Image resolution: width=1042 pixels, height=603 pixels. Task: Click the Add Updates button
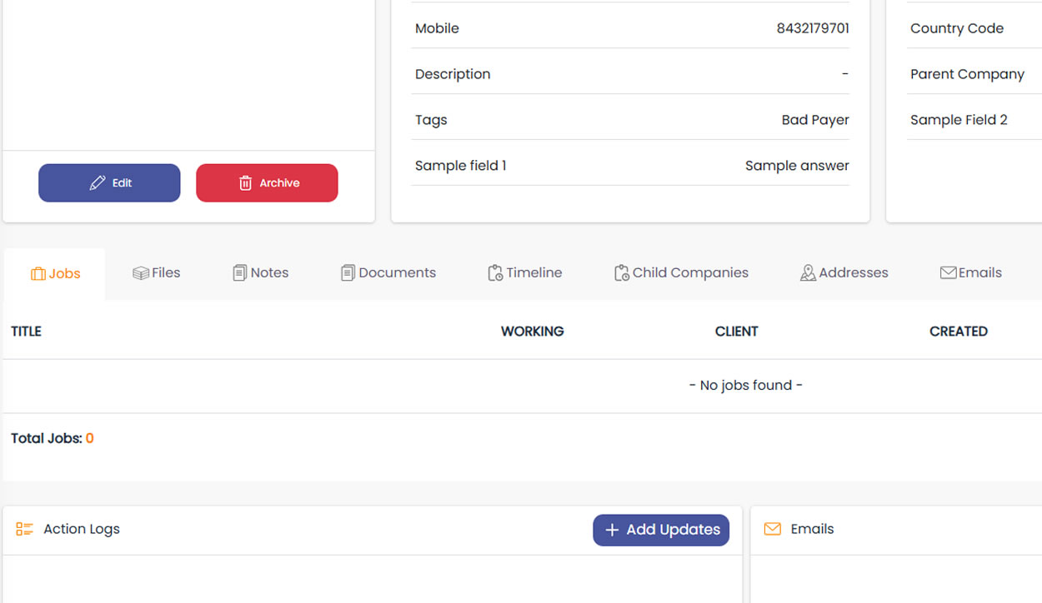[661, 530]
